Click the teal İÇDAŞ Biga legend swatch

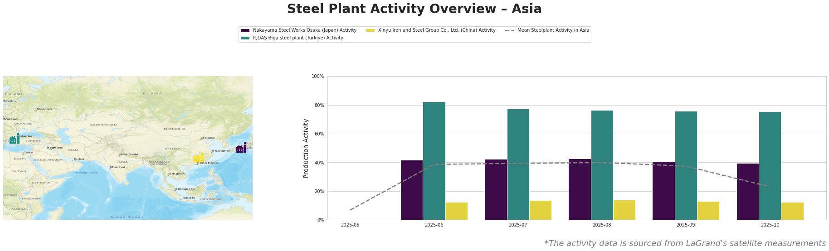pyautogui.click(x=245, y=38)
